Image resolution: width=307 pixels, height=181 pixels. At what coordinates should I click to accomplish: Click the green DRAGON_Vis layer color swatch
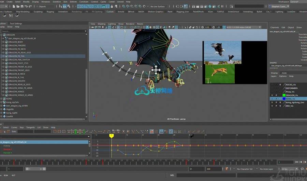(x=284, y=95)
